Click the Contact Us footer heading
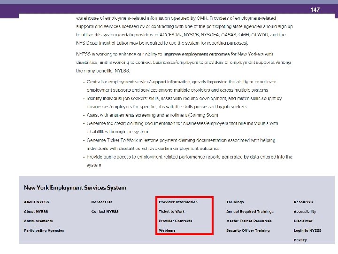Viewport: 338px width, 254px height. tap(102, 202)
